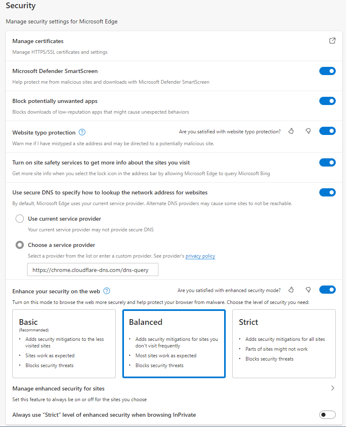Thumbs down enhanced security mode feedback
This screenshot has width=346, height=427.
[308, 290]
